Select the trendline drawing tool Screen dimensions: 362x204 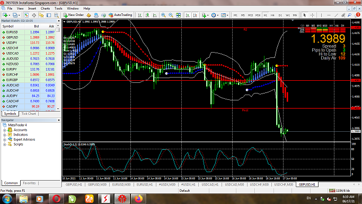click(336, 15)
